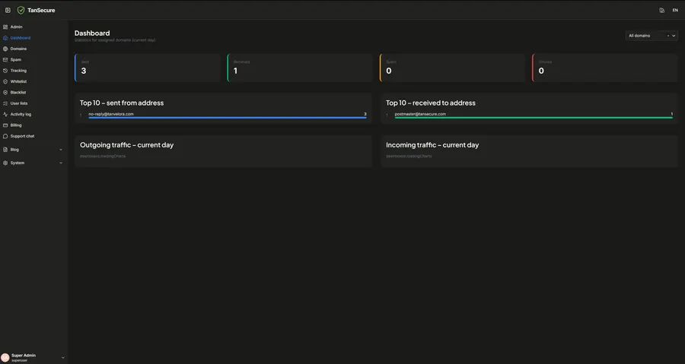Click the blue sent-count progress bar
Screen dimensions: 685x364
[x=227, y=118]
